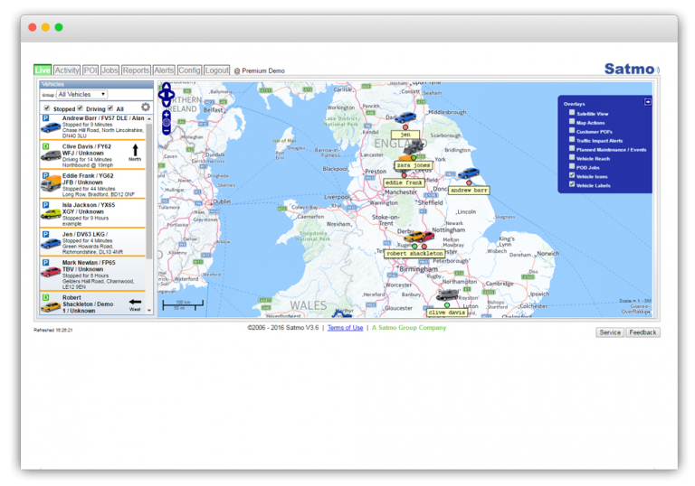Viewport: 695px width, 486px height.
Task: Enable the Satellite View overlay
Action: pos(572,112)
